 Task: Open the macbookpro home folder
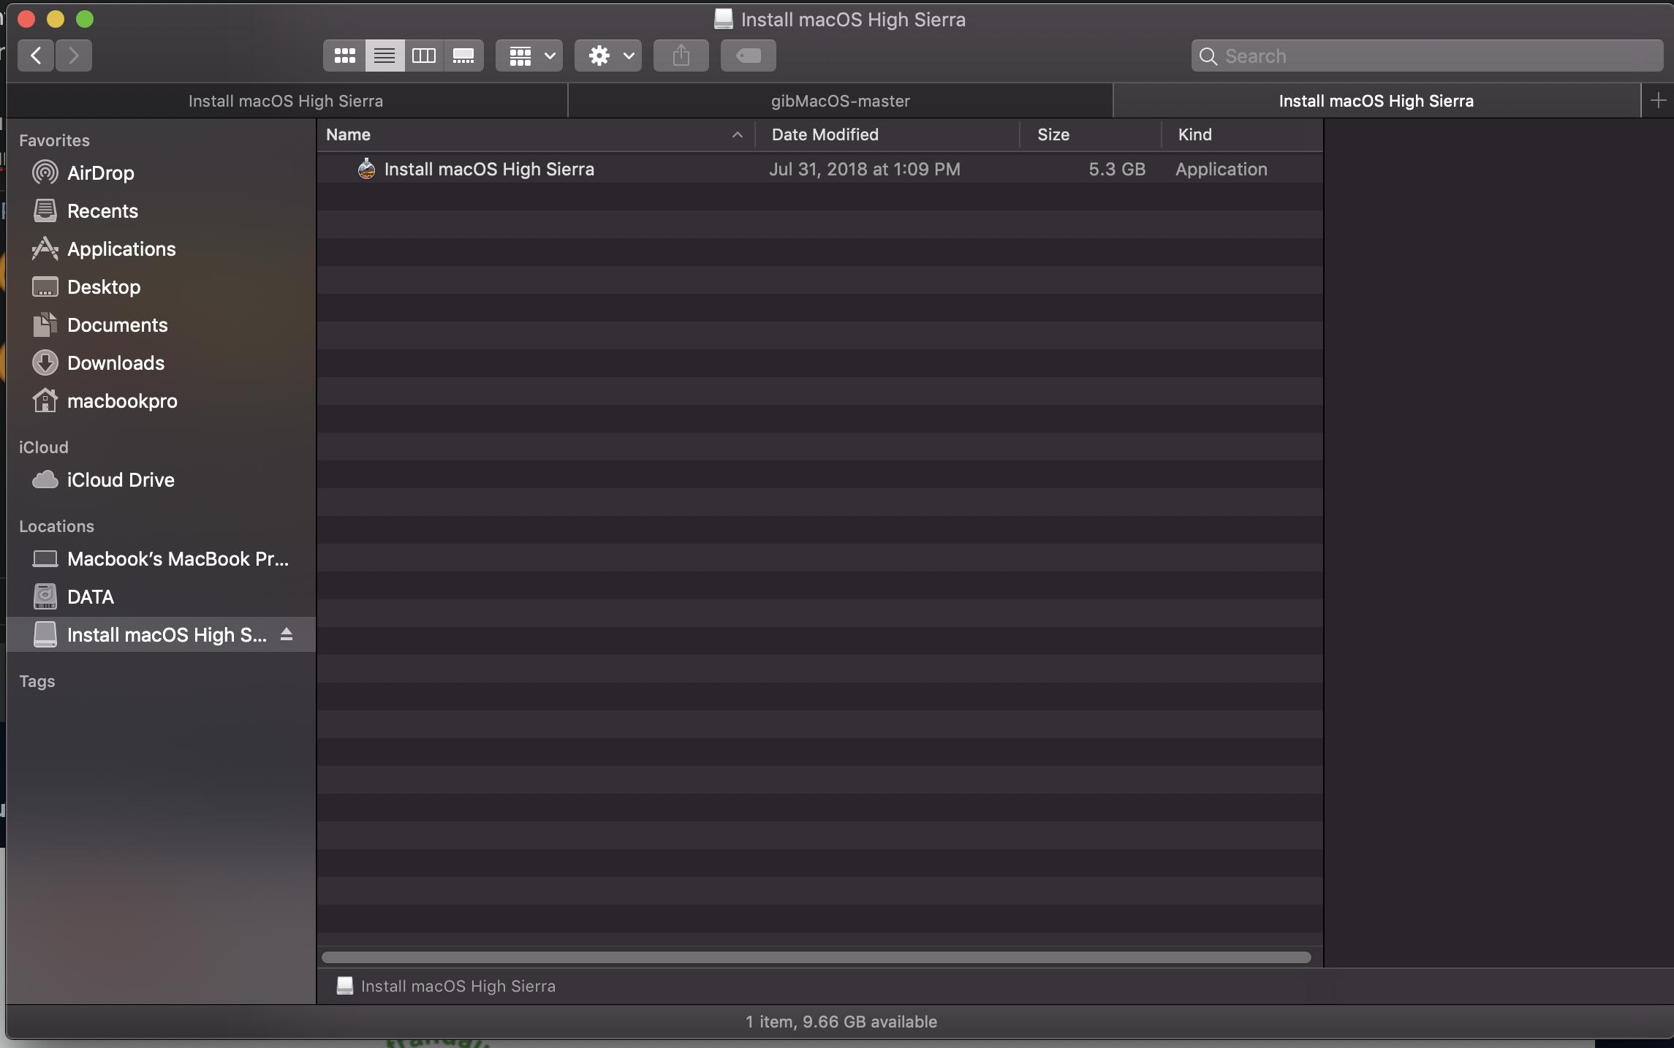[x=161, y=401]
